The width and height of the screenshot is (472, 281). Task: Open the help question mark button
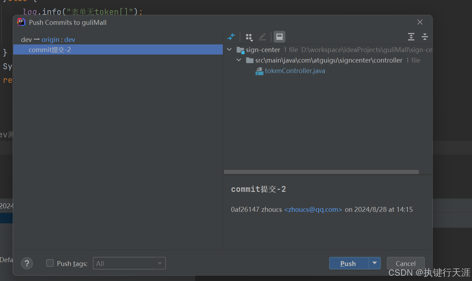27,263
